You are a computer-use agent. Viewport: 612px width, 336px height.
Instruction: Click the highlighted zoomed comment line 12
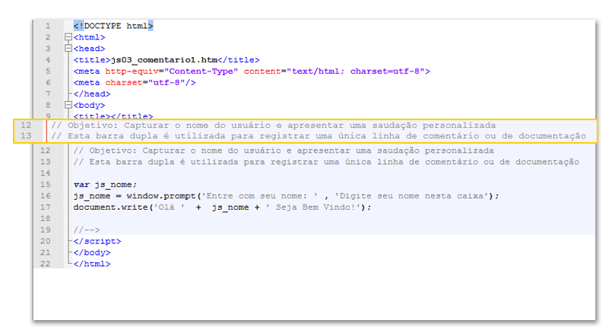pos(273,125)
